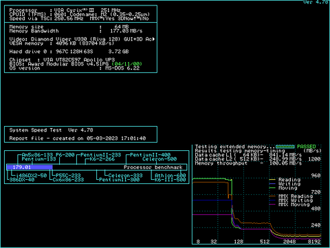Click the K6-2-266 benchmark label
330x248 pixels.
point(102,159)
